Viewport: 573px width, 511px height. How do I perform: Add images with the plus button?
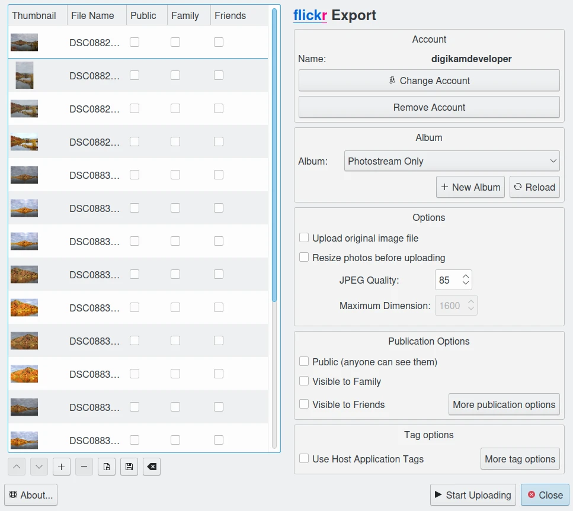[x=62, y=467]
